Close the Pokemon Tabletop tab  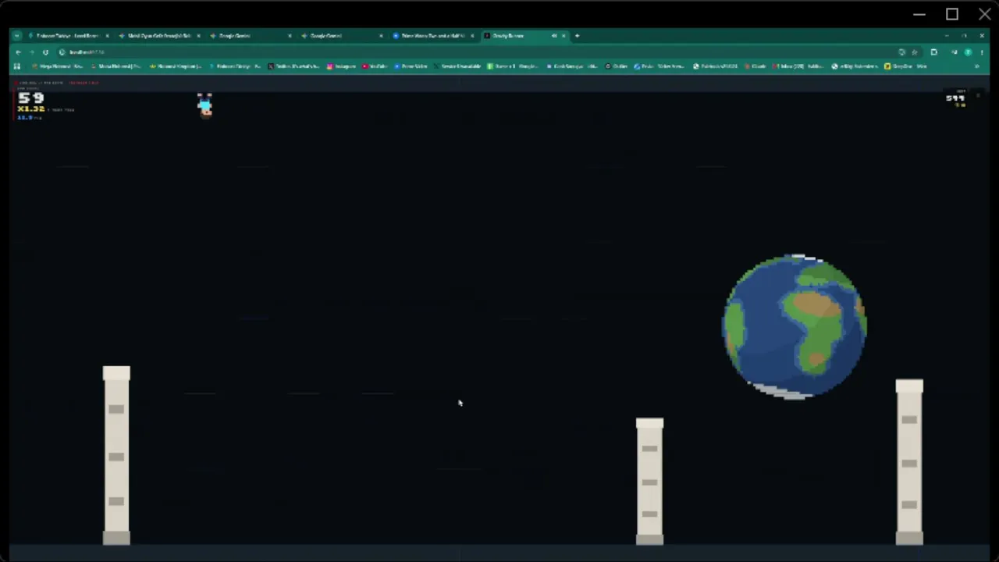(x=107, y=36)
